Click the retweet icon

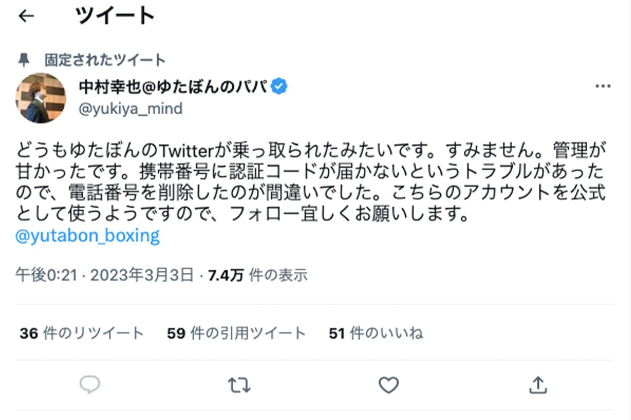click(239, 386)
